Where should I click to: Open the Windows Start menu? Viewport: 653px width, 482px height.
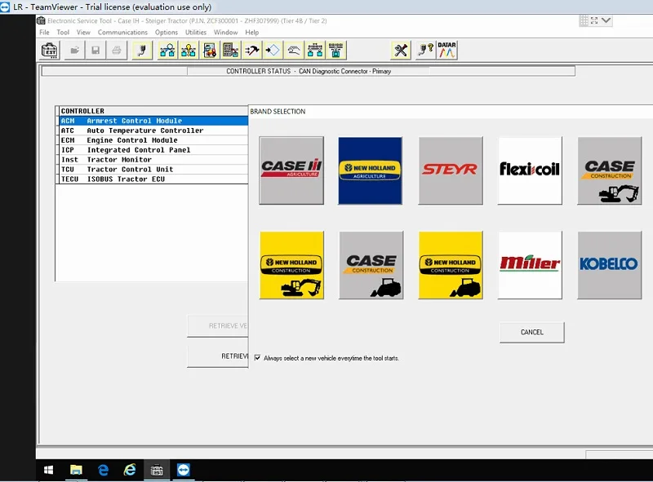pyautogui.click(x=48, y=470)
